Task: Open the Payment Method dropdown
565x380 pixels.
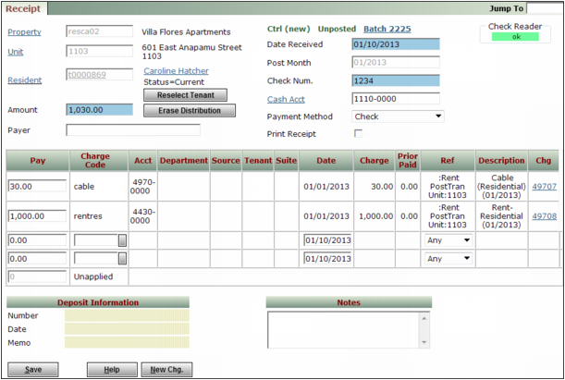Action: 398,116
